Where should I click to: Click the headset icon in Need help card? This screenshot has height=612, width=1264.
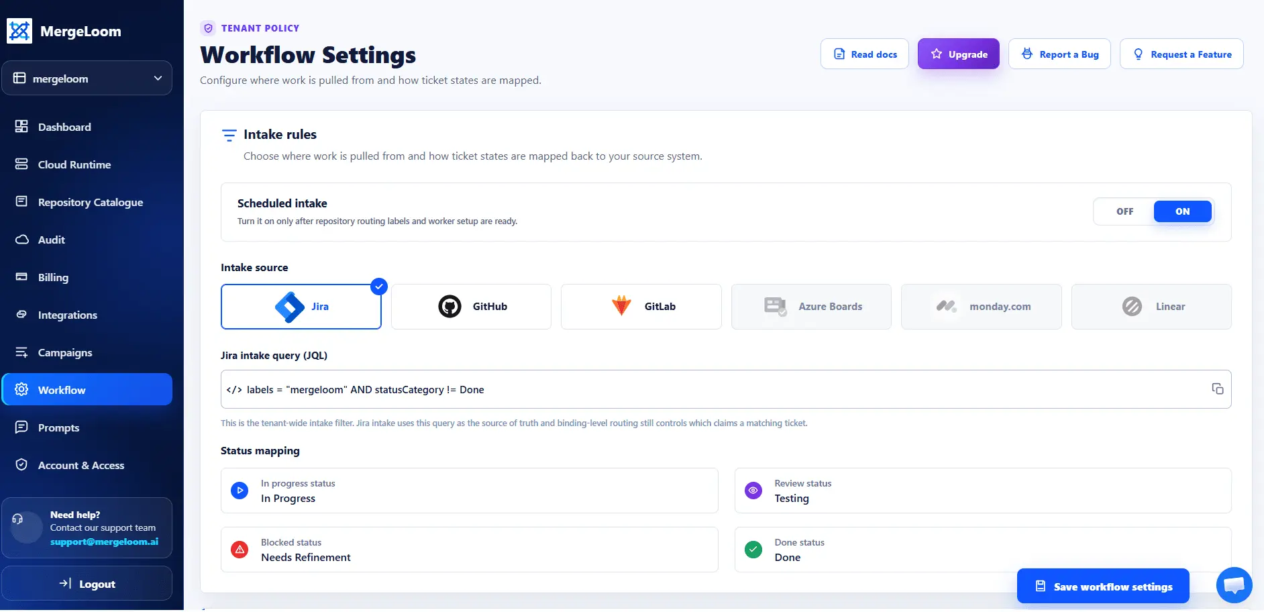[x=18, y=519]
